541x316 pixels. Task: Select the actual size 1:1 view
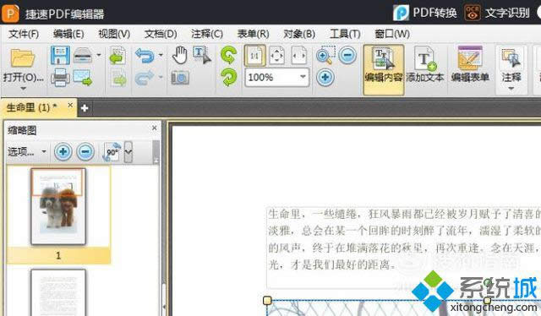pos(254,55)
